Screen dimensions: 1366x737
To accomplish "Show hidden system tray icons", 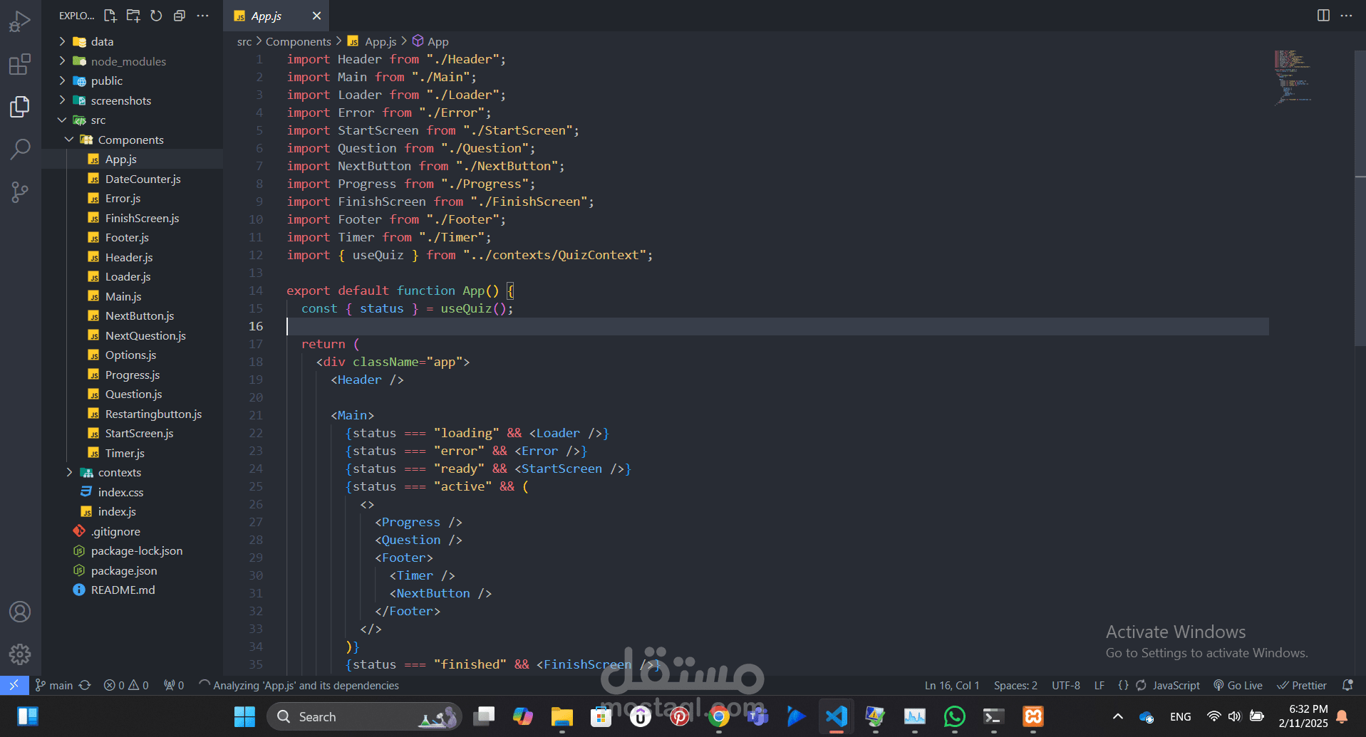I will click(1118, 716).
